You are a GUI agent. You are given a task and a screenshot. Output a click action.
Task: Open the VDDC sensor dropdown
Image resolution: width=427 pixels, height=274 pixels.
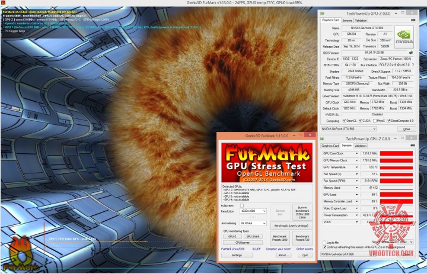coord(357,222)
